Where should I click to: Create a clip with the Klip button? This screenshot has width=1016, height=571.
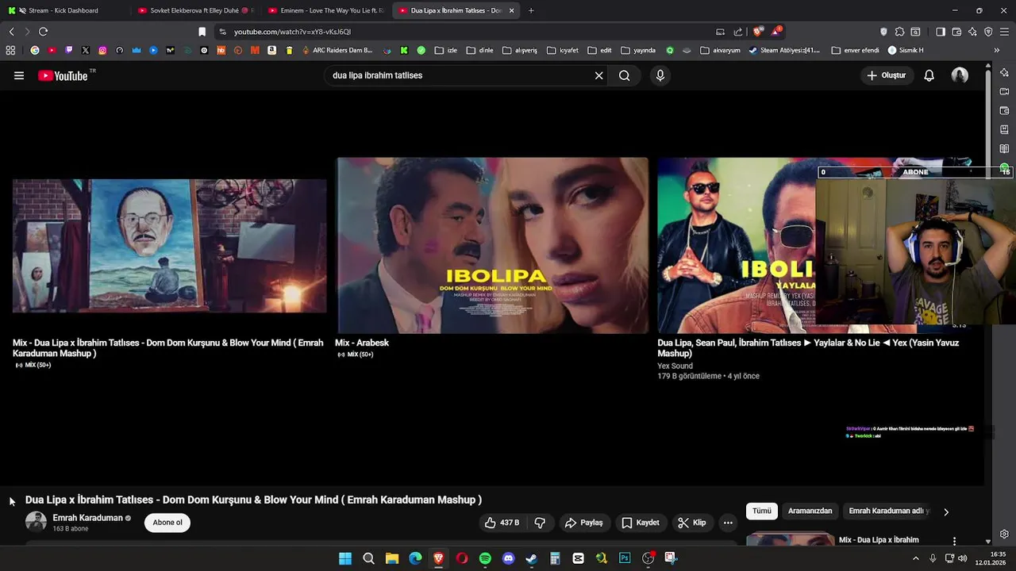tap(692, 523)
